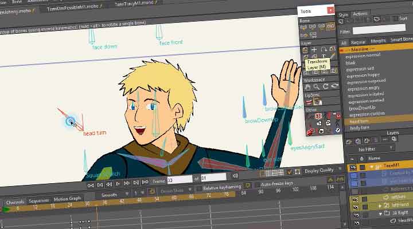Toggle the orange checkbox left of Display Quality

290,172
